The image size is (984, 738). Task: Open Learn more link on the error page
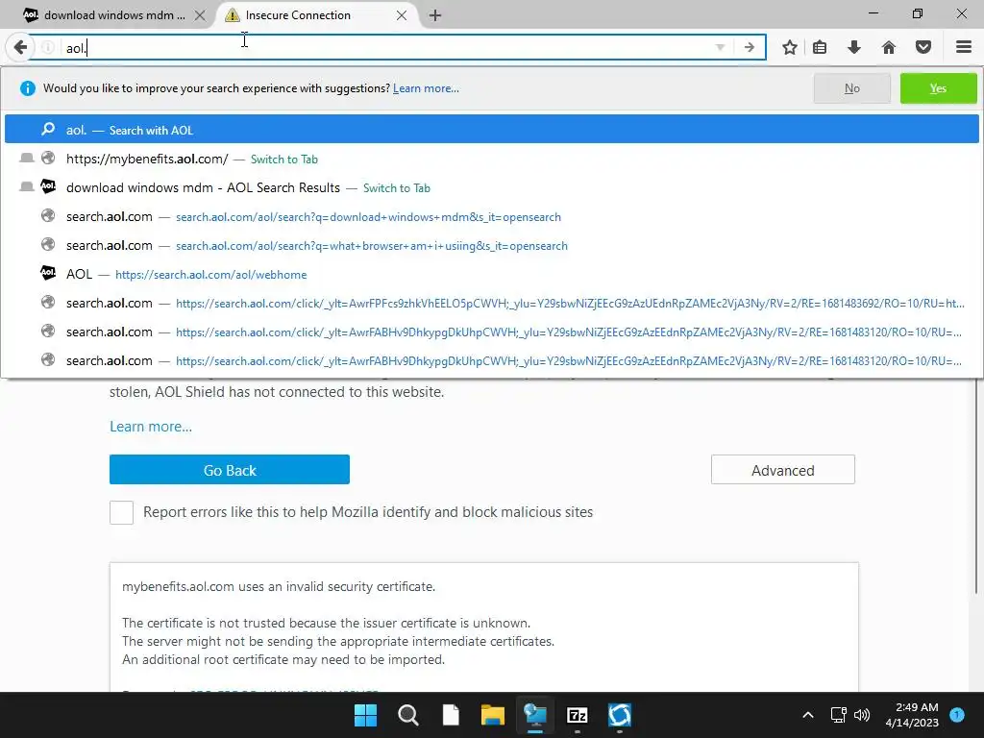tap(151, 427)
